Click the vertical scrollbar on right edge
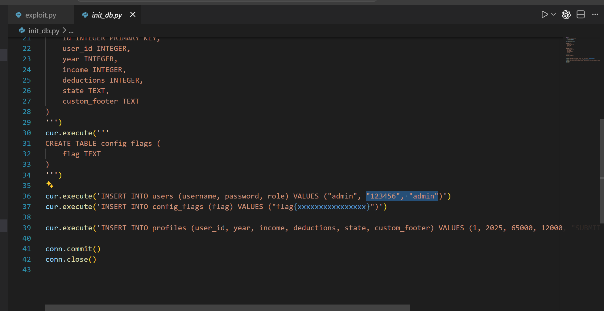 pyautogui.click(x=602, y=171)
